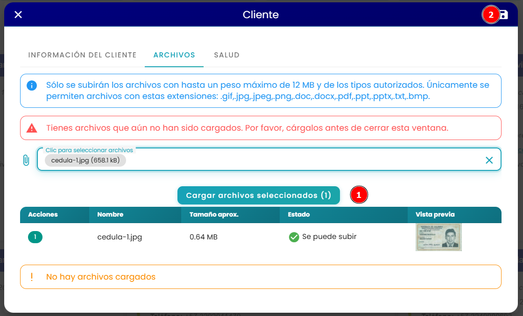Click Cargar archivos seleccionados button
523x316 pixels.
(259, 195)
